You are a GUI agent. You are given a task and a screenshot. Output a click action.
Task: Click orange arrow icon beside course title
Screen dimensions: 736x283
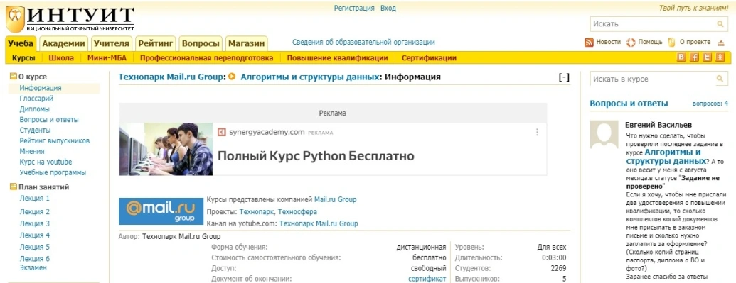click(x=232, y=77)
